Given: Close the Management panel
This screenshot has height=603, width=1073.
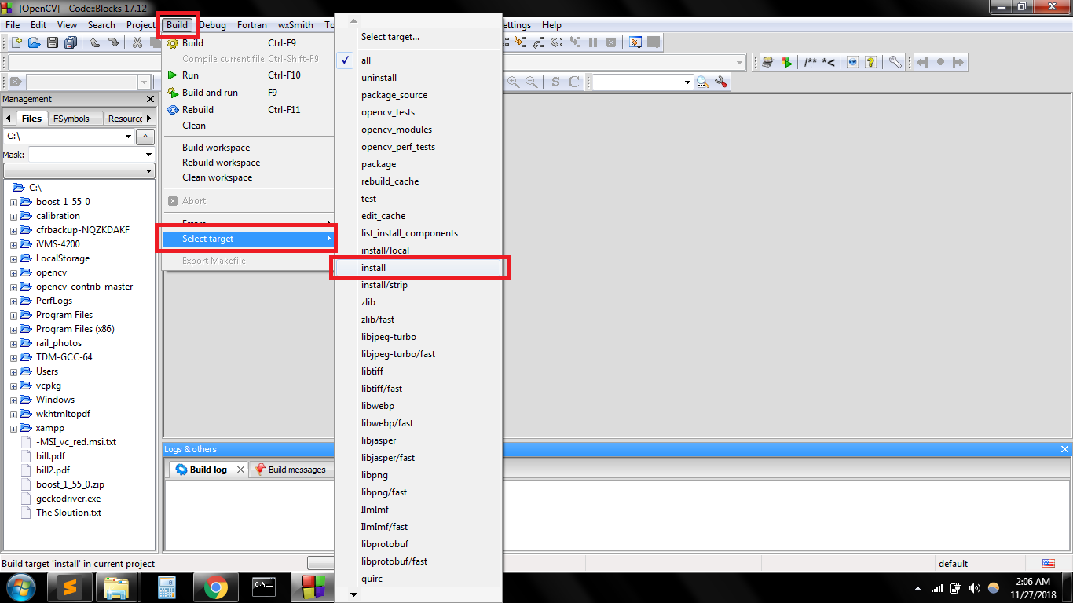Looking at the screenshot, I should tap(151, 99).
